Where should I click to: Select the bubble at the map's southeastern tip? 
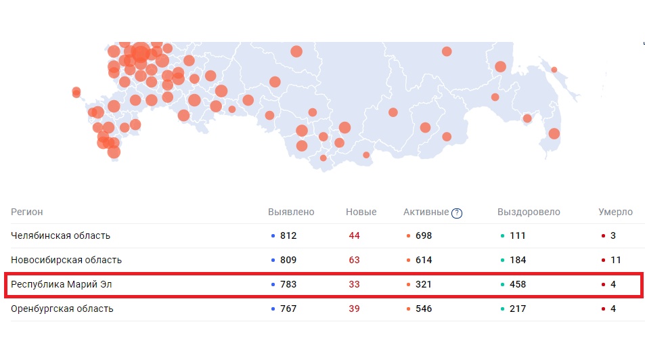tap(554, 133)
